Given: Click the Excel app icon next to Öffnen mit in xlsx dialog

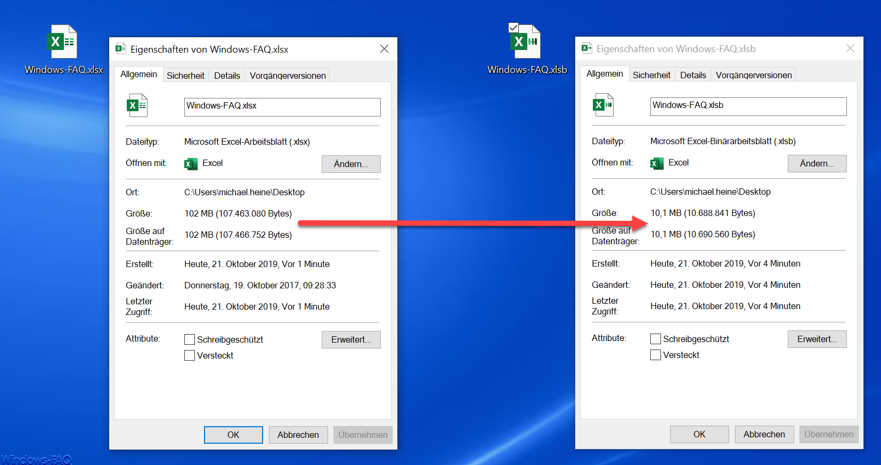Looking at the screenshot, I should [x=191, y=164].
